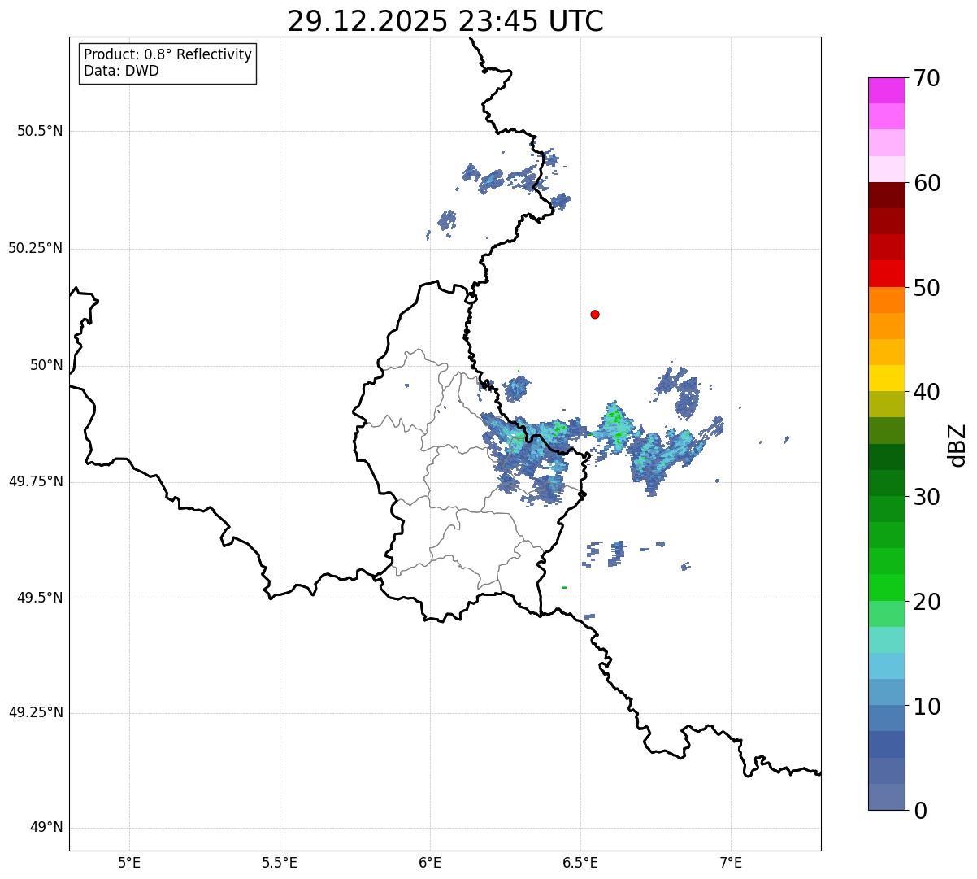Click the colorbar tick label "10"

coord(926,706)
